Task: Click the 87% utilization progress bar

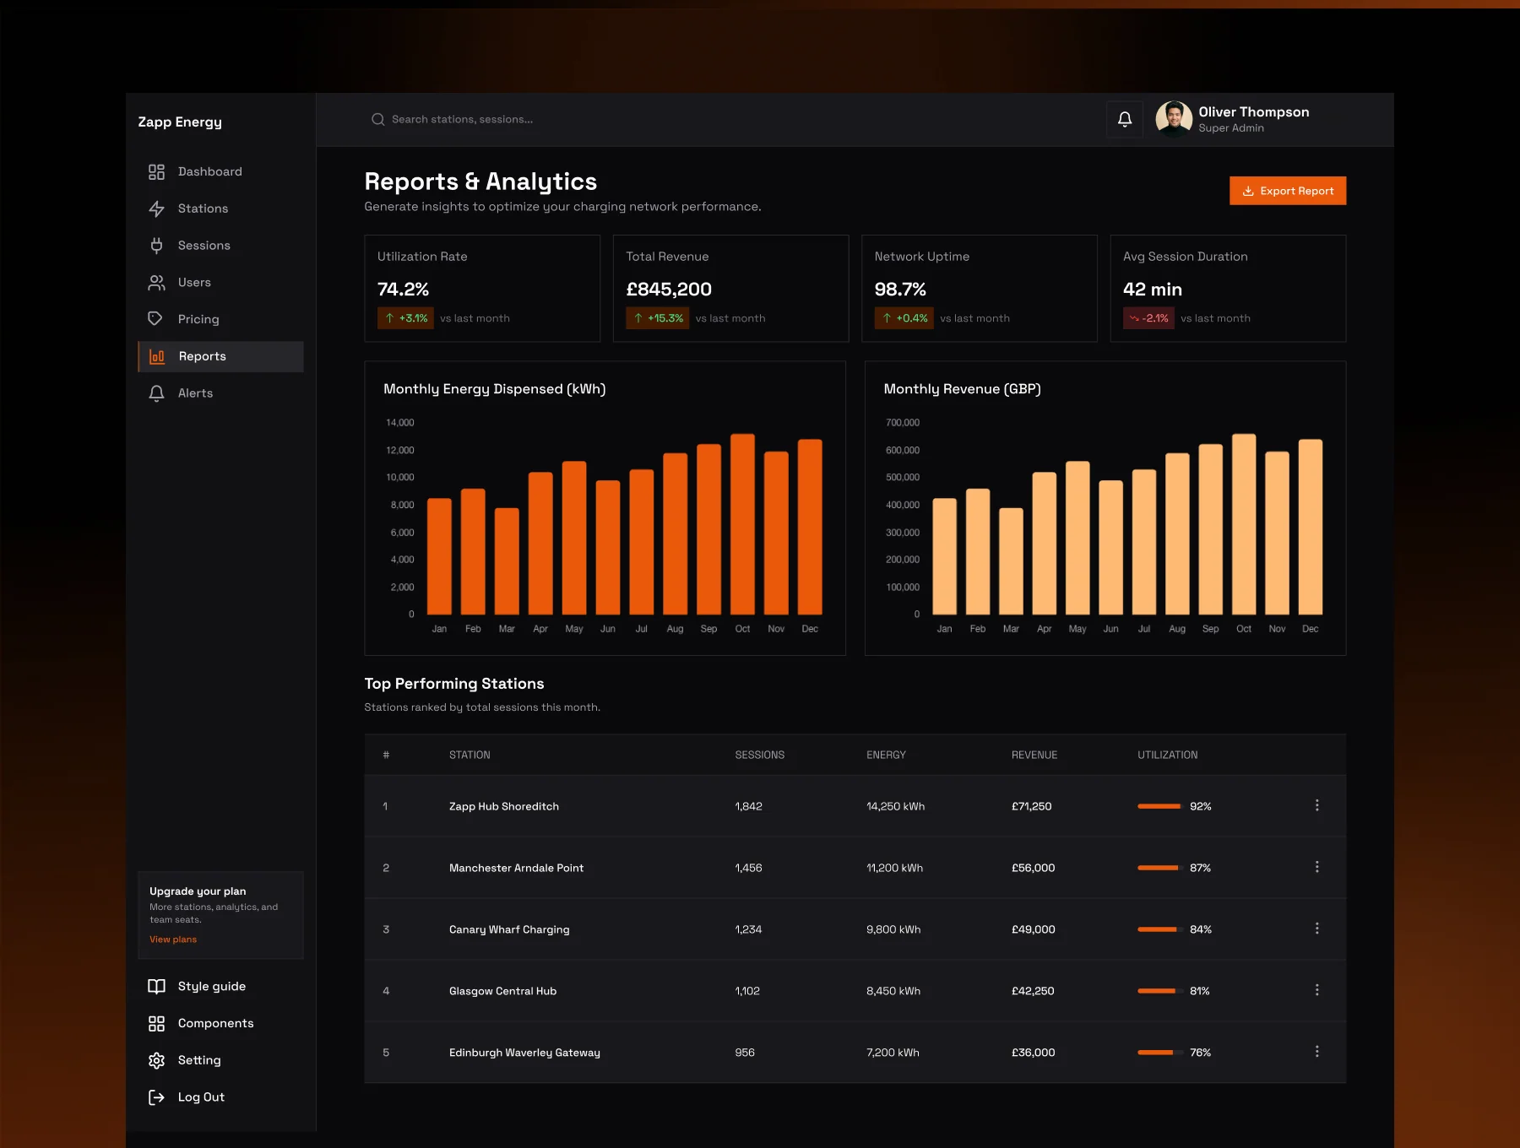Action: tap(1159, 869)
